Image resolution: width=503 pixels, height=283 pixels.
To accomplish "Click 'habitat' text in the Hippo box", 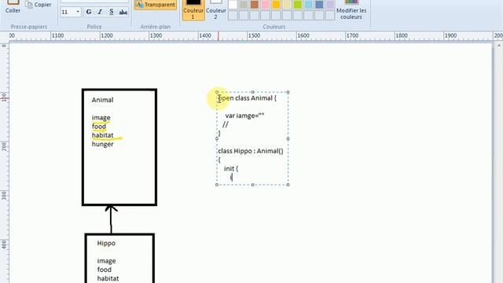I will click(x=108, y=278).
